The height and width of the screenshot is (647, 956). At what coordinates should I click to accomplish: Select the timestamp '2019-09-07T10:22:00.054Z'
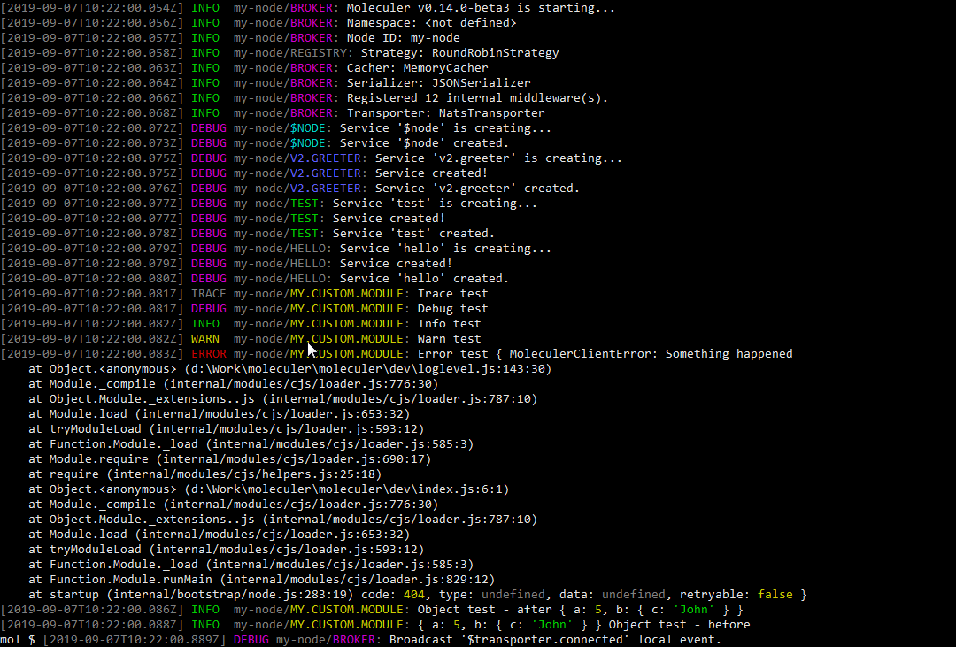click(x=92, y=8)
